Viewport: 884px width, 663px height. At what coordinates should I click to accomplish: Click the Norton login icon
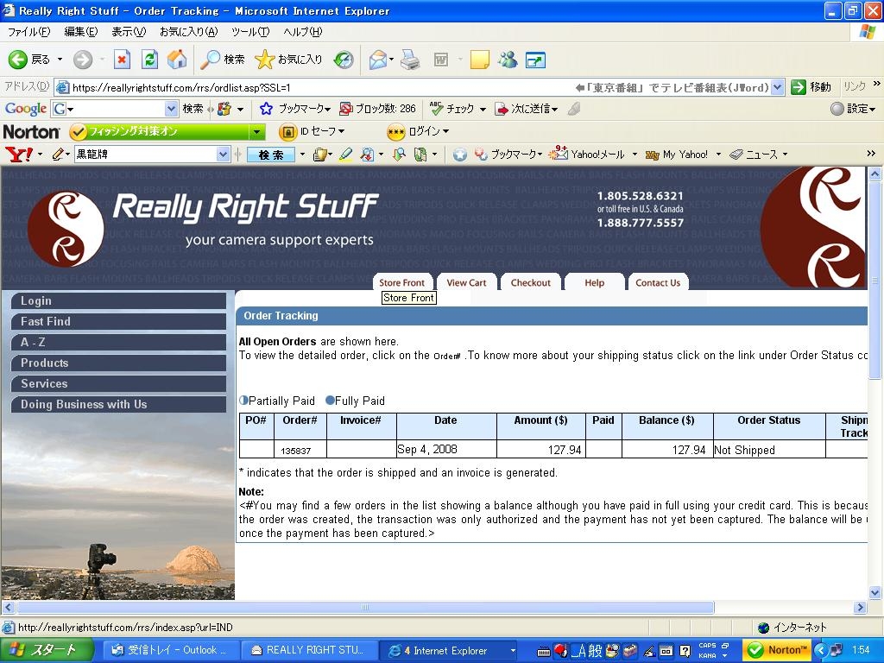tap(395, 132)
